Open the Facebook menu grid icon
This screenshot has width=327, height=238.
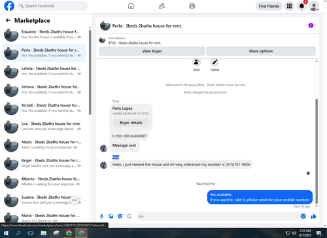click(289, 6)
